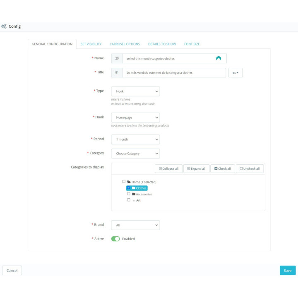
Task: Check all categories
Action: (x=223, y=168)
